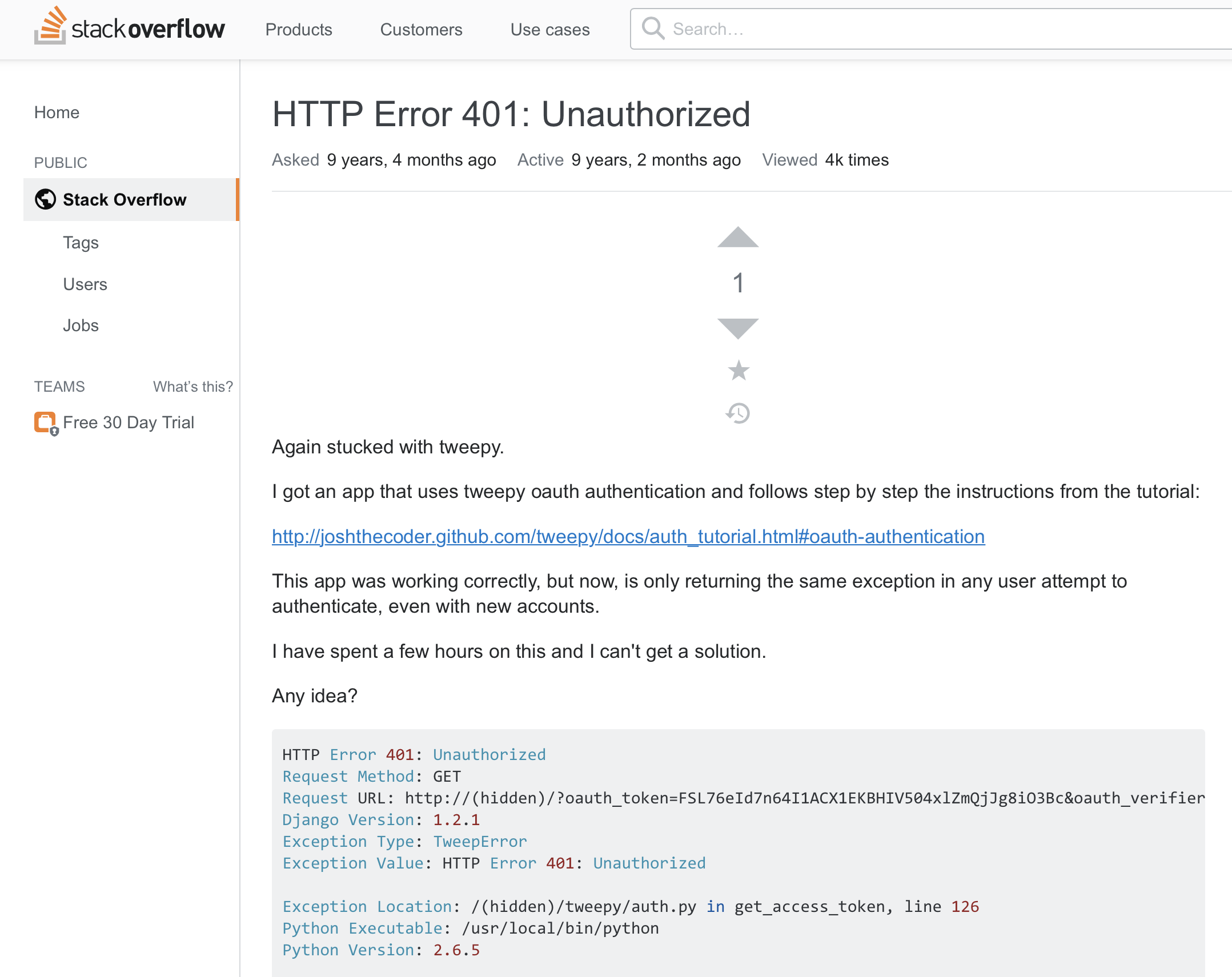This screenshot has width=1232, height=977.
Task: Open the joshthecoder tweepy auth tutorial link
Action: [x=628, y=536]
